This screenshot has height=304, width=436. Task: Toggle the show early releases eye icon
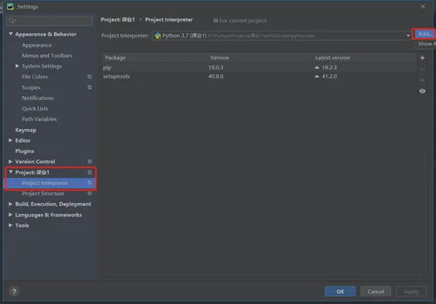click(x=422, y=91)
